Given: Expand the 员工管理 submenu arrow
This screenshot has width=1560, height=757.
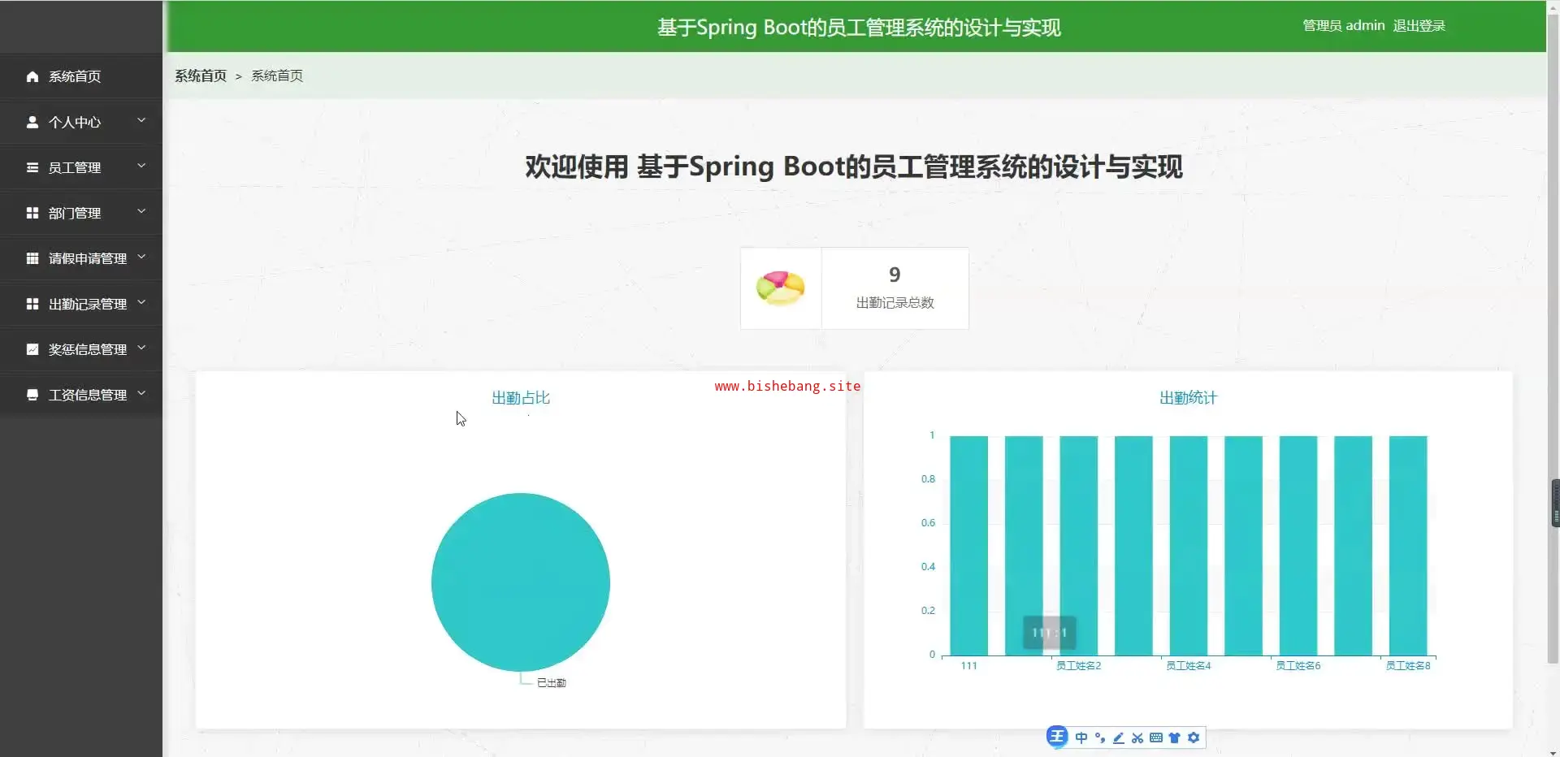Looking at the screenshot, I should coord(141,167).
